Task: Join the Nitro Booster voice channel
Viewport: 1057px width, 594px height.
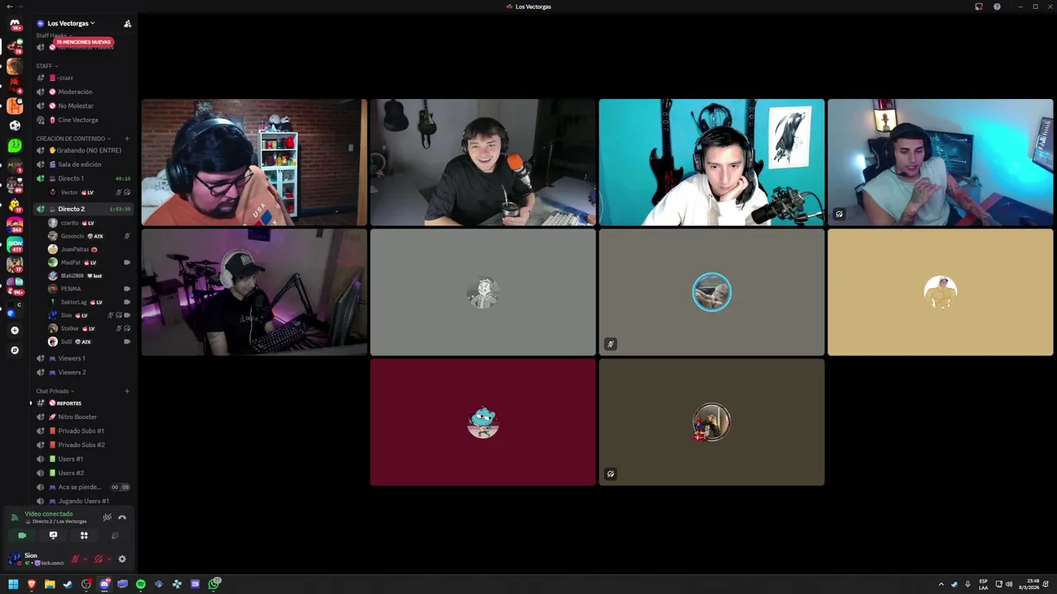Action: (x=83, y=417)
